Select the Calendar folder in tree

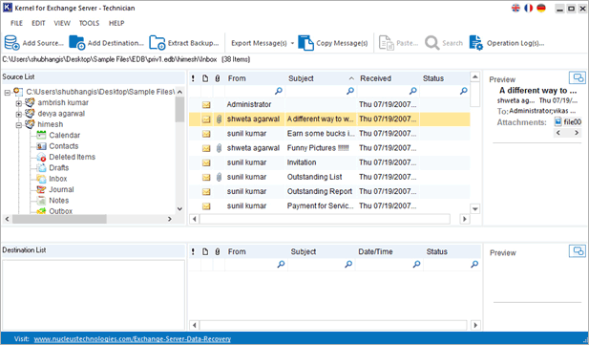click(x=64, y=135)
